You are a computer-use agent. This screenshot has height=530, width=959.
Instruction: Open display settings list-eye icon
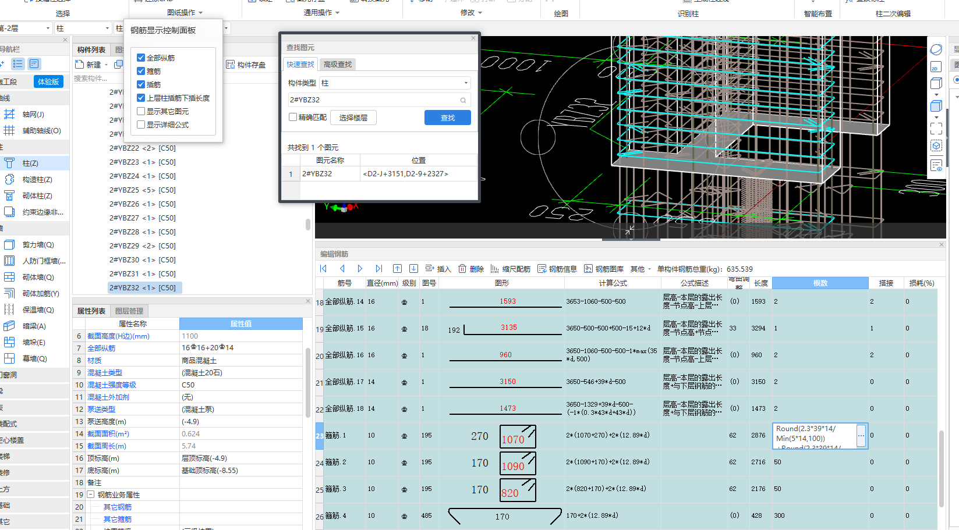(x=936, y=166)
